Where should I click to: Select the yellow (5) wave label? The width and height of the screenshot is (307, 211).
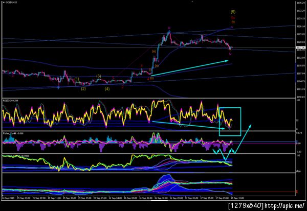(x=233, y=12)
